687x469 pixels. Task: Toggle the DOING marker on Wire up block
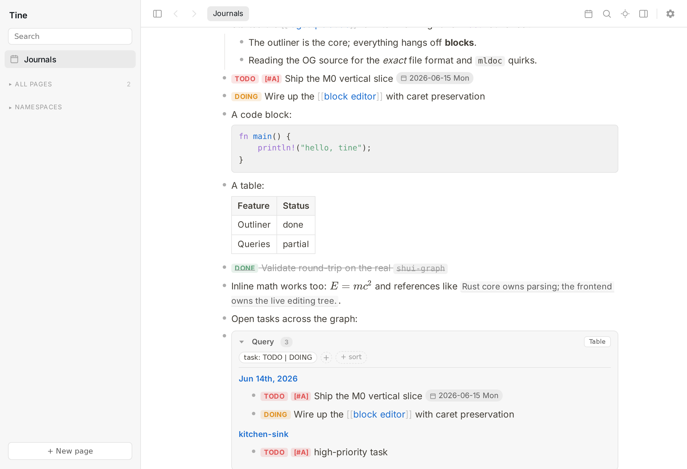[246, 97]
